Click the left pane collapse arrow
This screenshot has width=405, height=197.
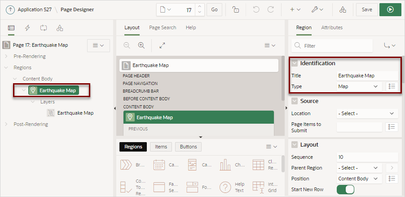[x=115, y=108]
